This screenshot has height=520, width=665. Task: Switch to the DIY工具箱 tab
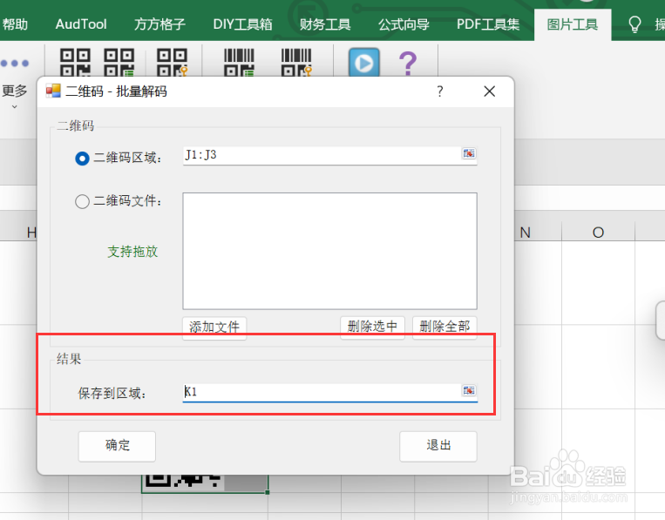(x=242, y=24)
